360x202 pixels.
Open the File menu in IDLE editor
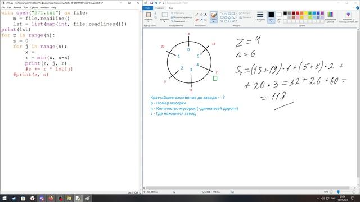click(3, 8)
